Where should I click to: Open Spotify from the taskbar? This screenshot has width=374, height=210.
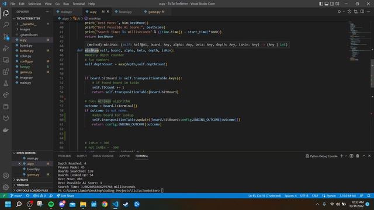tap(51, 204)
